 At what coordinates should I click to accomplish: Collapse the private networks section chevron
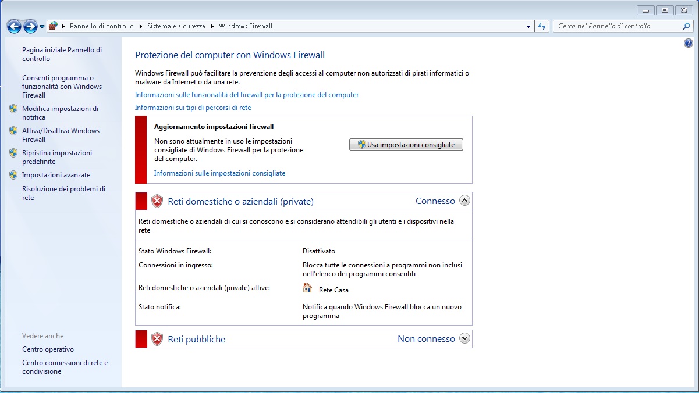(x=464, y=201)
